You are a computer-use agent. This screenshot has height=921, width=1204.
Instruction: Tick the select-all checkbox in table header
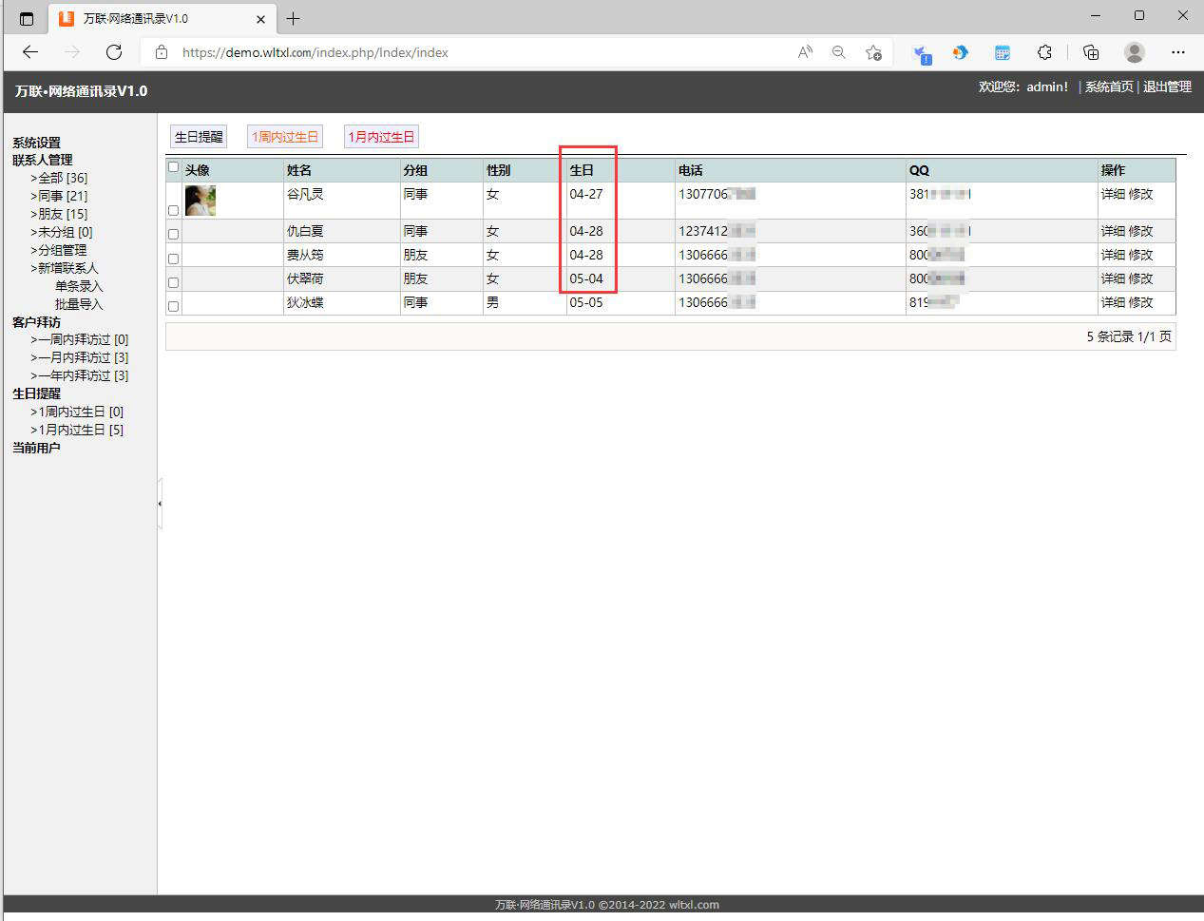tap(173, 167)
